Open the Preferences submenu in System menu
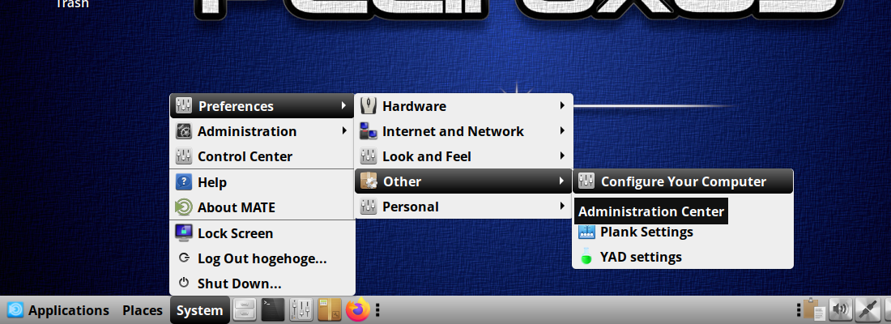The width and height of the screenshot is (891, 324). click(262, 106)
